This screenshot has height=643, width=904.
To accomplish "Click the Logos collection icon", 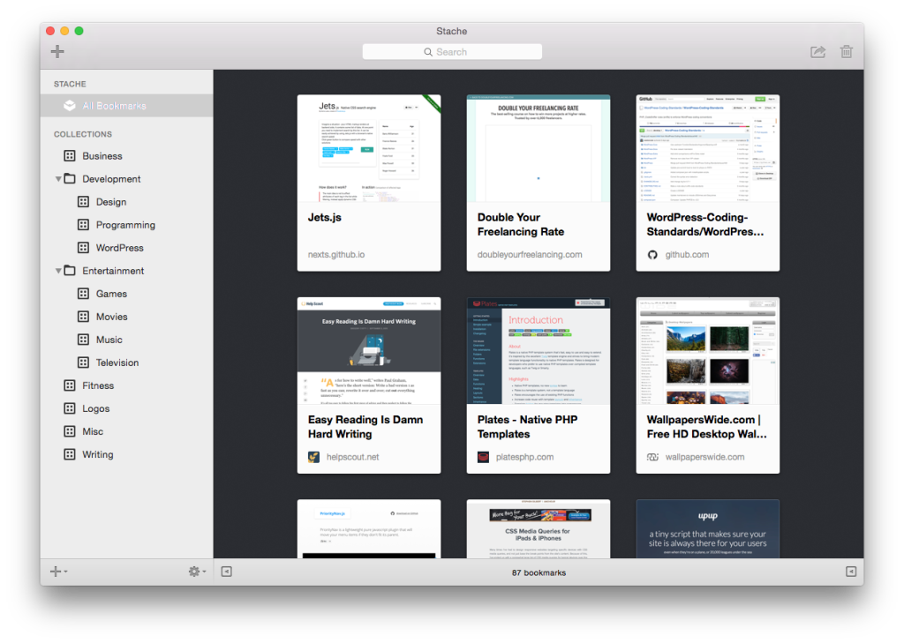I will point(70,408).
